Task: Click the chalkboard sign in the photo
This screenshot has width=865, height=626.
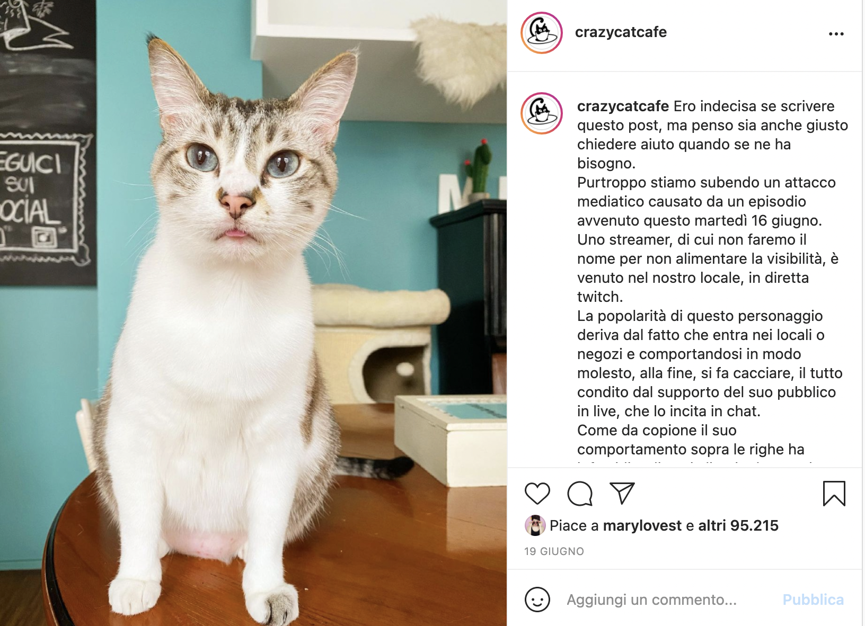Action: pos(47,143)
